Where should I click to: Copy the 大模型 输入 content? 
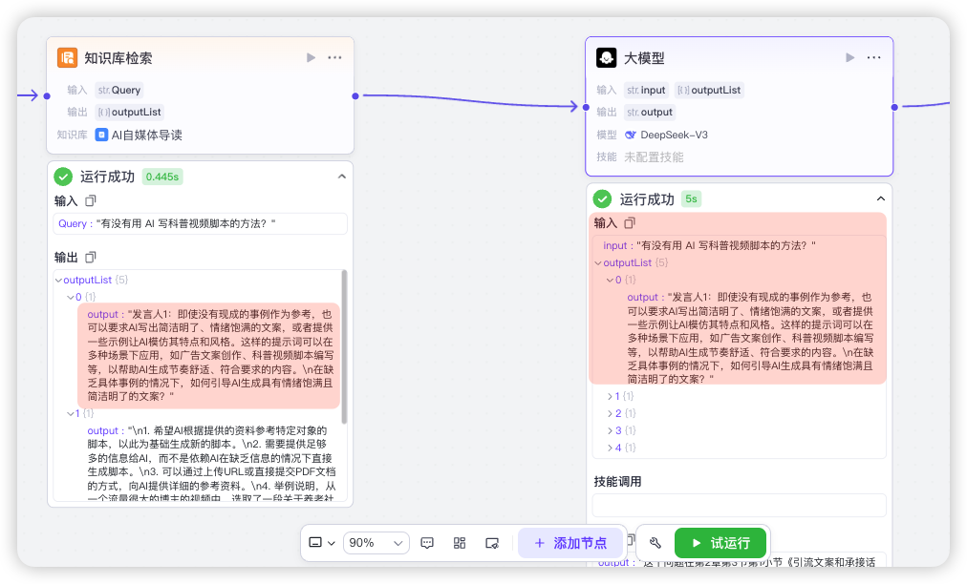[x=630, y=223]
